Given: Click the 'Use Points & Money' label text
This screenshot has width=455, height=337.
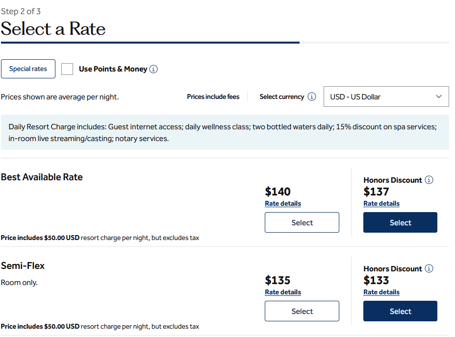Looking at the screenshot, I should click(x=113, y=69).
